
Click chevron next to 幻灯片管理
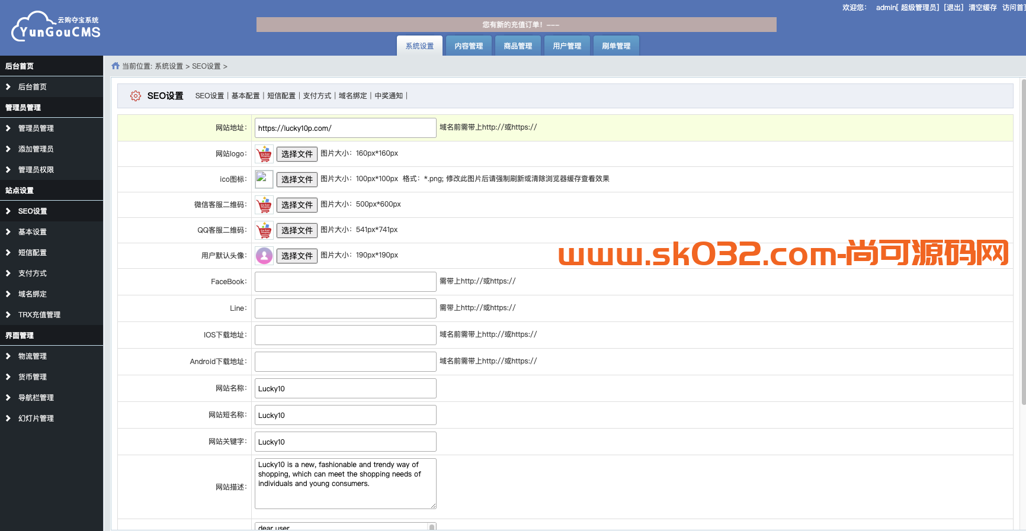pos(8,418)
